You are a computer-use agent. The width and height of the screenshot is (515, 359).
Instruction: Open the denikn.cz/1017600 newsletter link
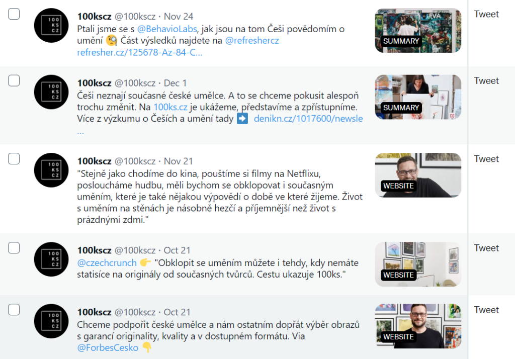308,119
